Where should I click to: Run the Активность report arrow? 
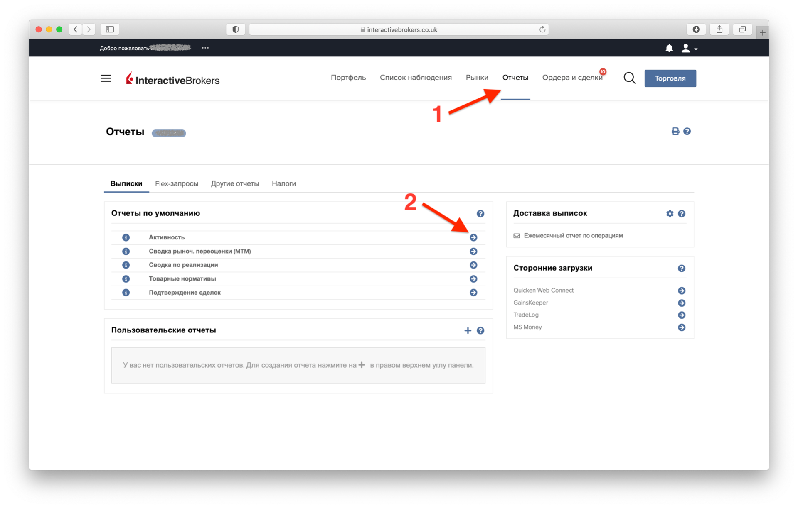pyautogui.click(x=473, y=237)
